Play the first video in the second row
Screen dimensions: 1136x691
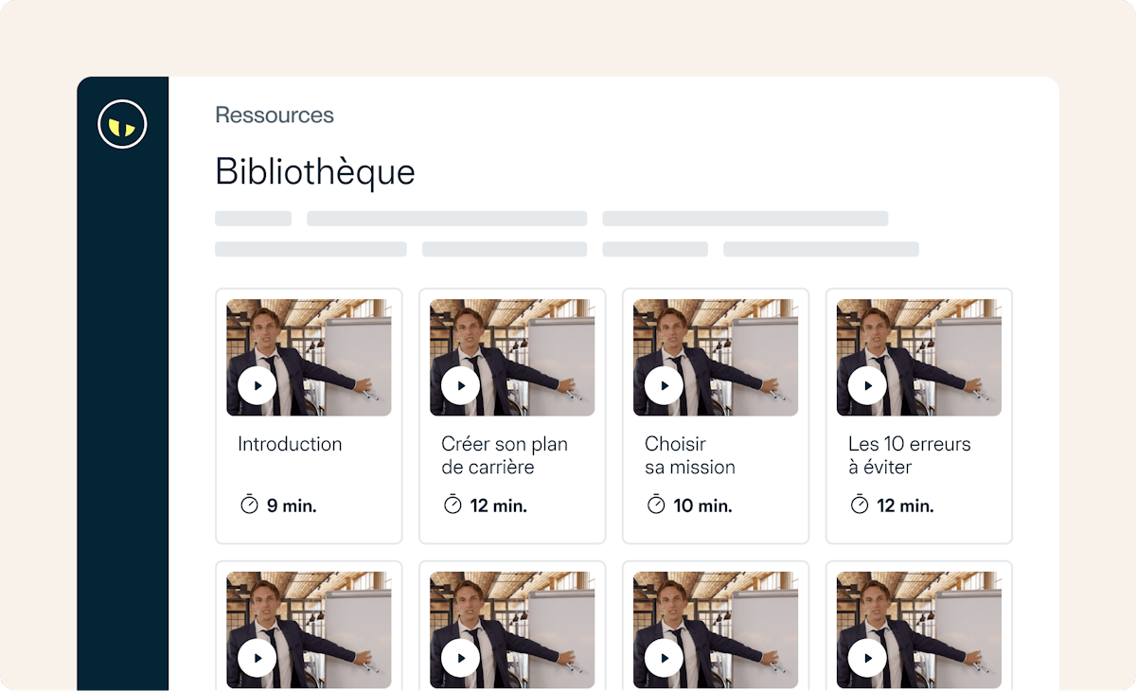pyautogui.click(x=257, y=658)
